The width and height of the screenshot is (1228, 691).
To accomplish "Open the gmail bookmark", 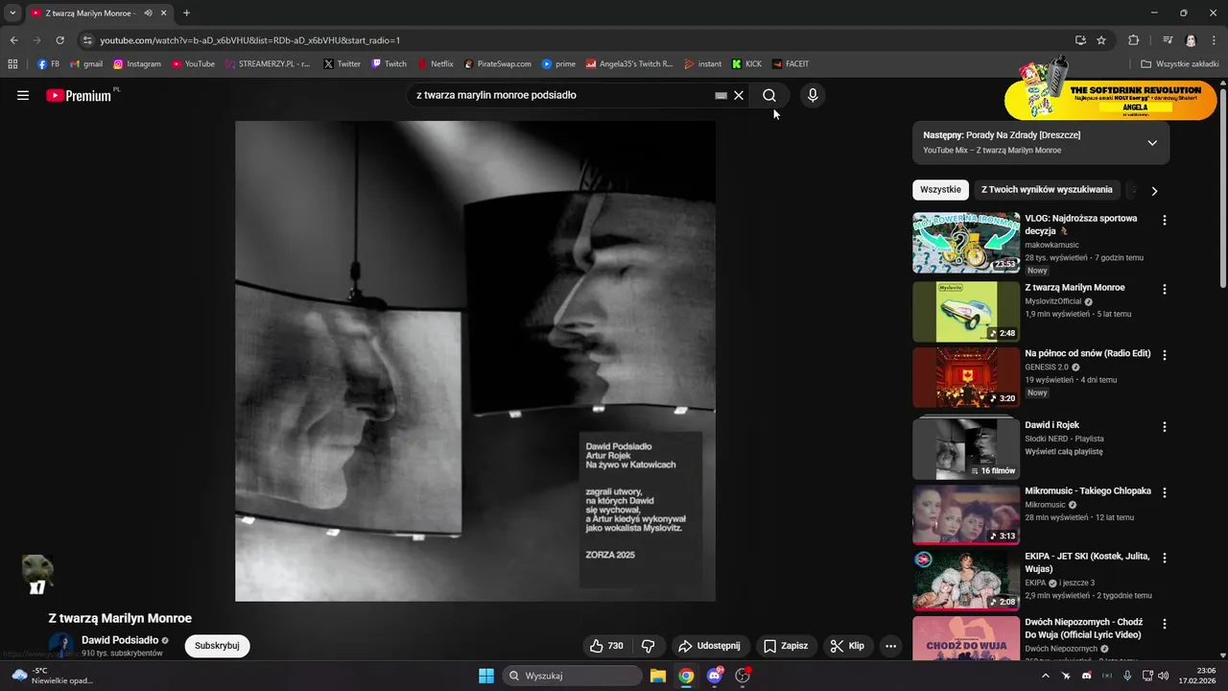I will point(86,64).
